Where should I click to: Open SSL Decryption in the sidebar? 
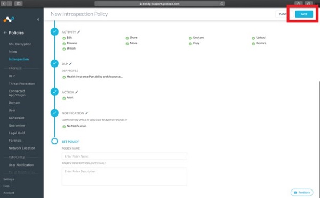(x=20, y=44)
